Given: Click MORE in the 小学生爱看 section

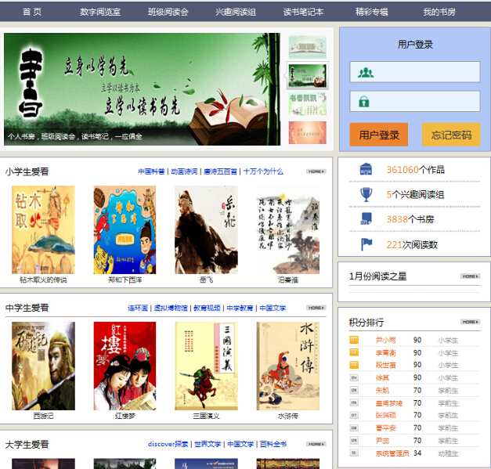Looking at the screenshot, I should [x=316, y=171].
